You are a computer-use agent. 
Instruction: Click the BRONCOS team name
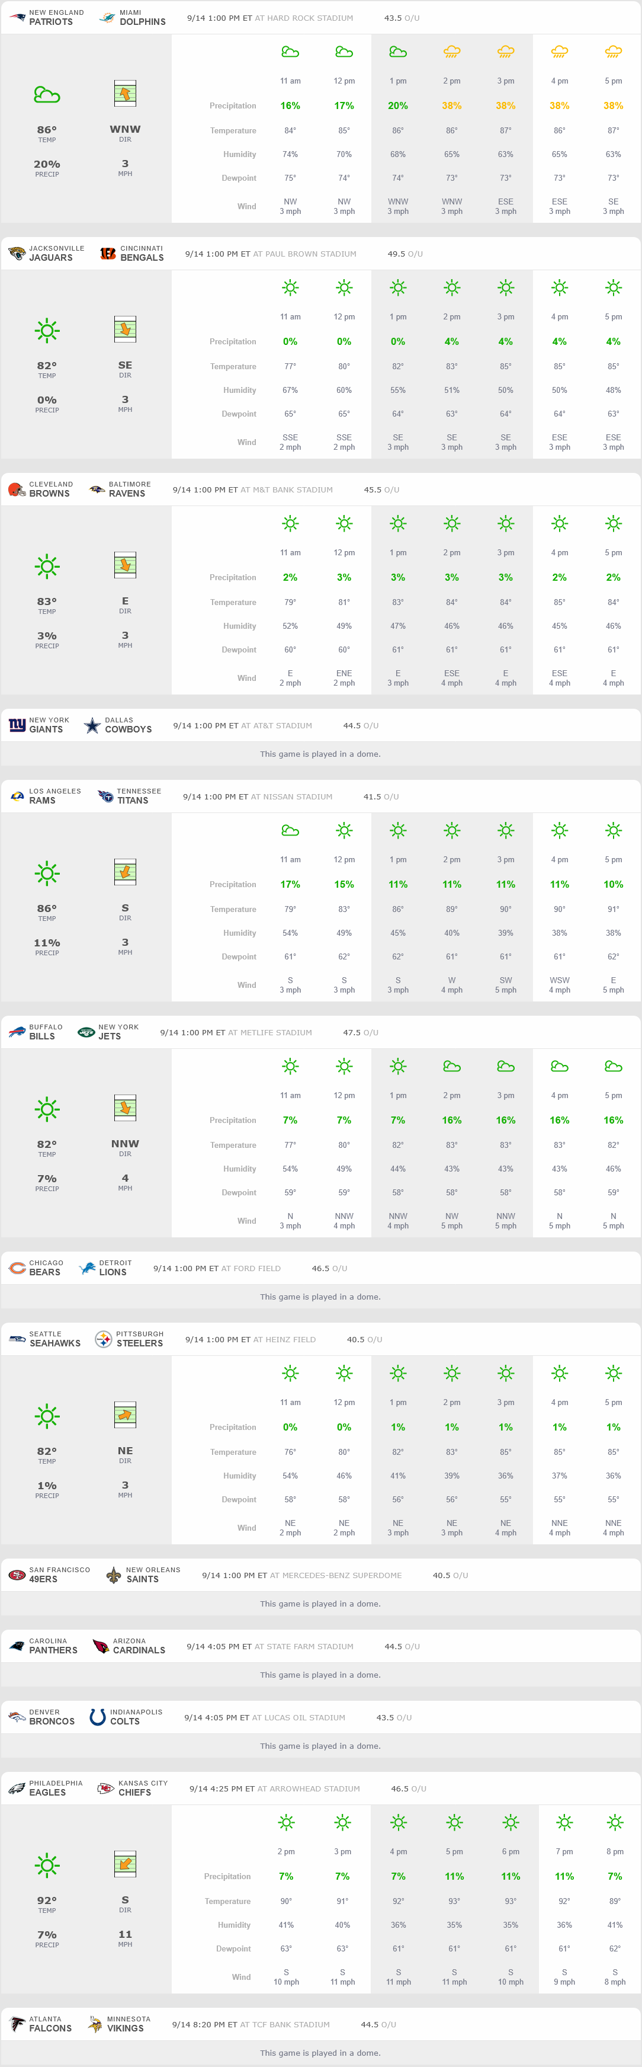click(x=52, y=1722)
